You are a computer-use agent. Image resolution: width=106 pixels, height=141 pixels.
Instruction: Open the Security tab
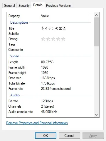coord(24,6)
